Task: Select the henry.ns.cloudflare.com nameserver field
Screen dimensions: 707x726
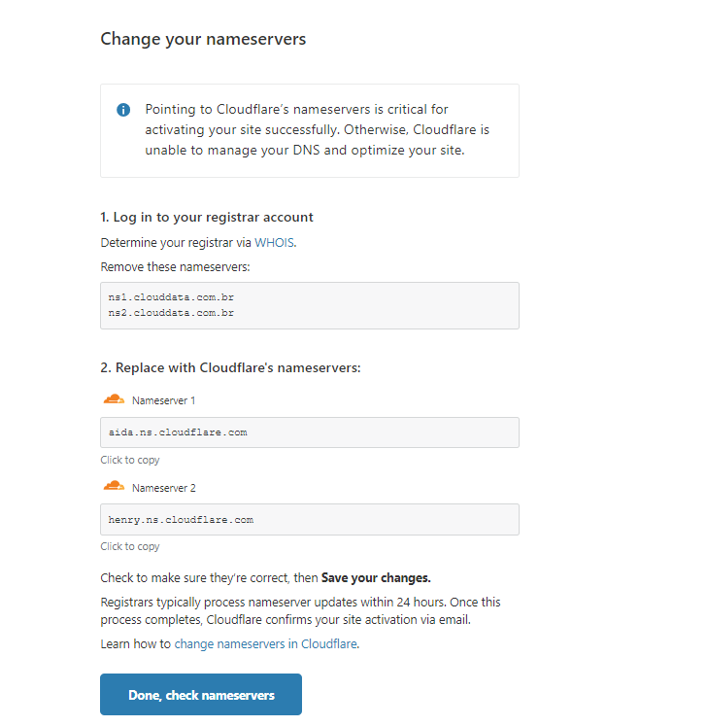Action: pos(309,519)
